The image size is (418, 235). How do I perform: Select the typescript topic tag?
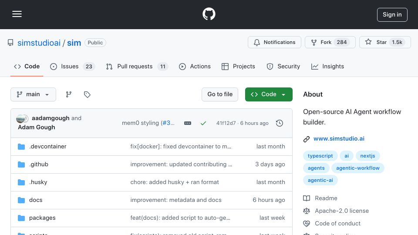point(320,156)
